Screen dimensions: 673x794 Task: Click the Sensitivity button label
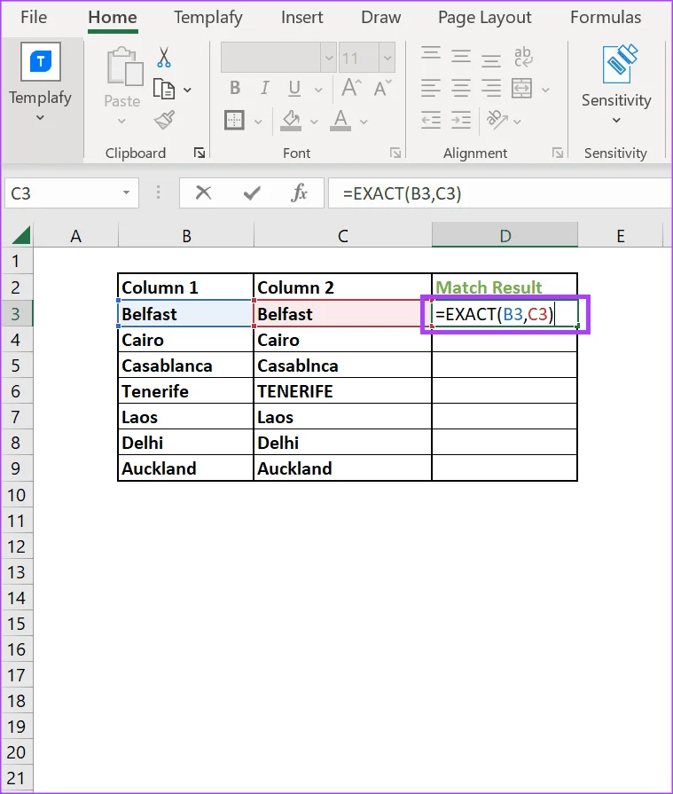tap(616, 100)
